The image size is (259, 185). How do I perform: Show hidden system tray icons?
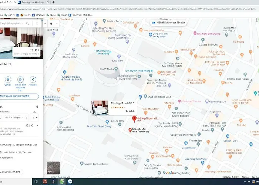[245, 182]
